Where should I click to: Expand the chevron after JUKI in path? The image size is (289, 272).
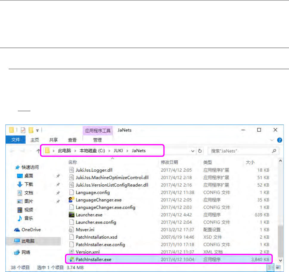[127, 151]
